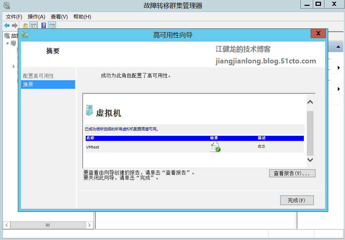Click the VMtest name cell
This screenshot has width=345, height=240.
pos(93,147)
